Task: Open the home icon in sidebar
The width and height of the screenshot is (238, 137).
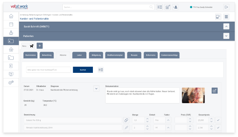Action: (x=11, y=16)
